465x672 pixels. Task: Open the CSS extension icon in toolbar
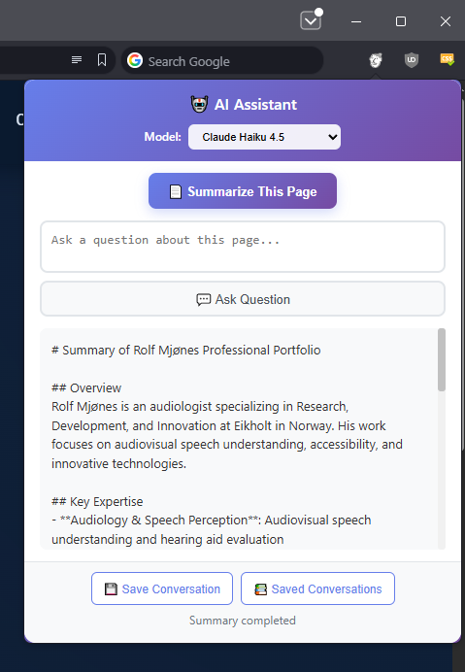(447, 59)
